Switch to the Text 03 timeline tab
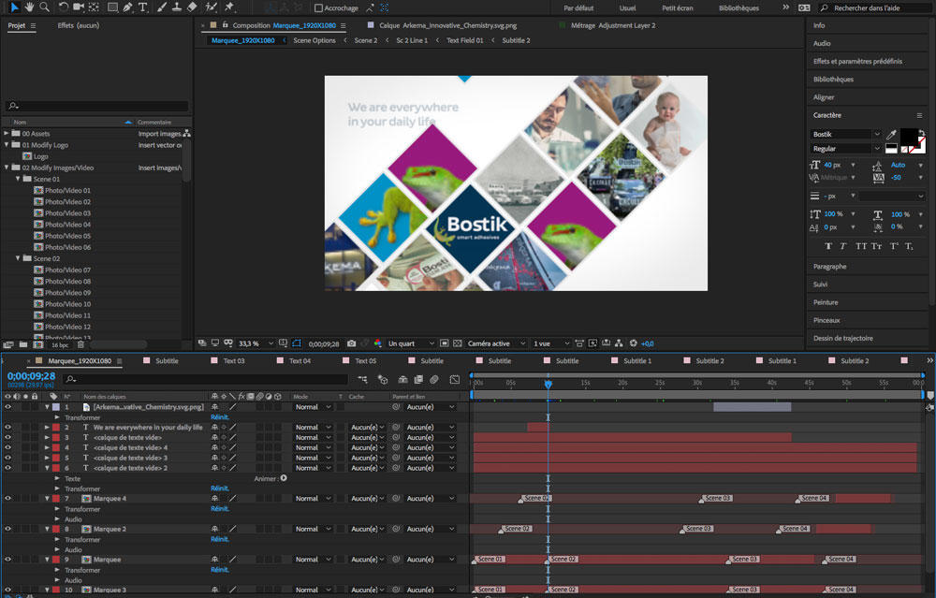936x598 pixels. pos(234,361)
